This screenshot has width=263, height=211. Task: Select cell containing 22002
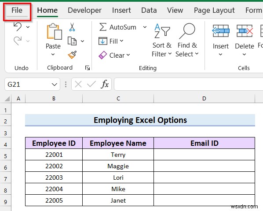(54, 166)
